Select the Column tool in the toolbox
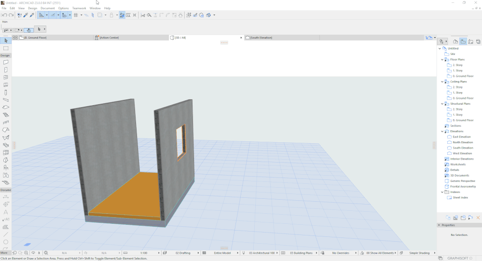The image size is (482, 261). click(x=6, y=92)
